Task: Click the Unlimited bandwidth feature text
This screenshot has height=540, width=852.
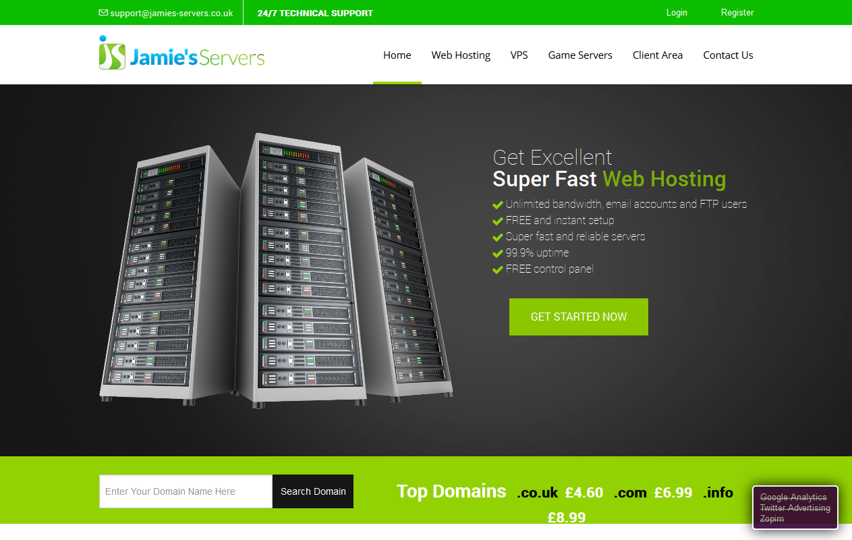Action: 626,204
